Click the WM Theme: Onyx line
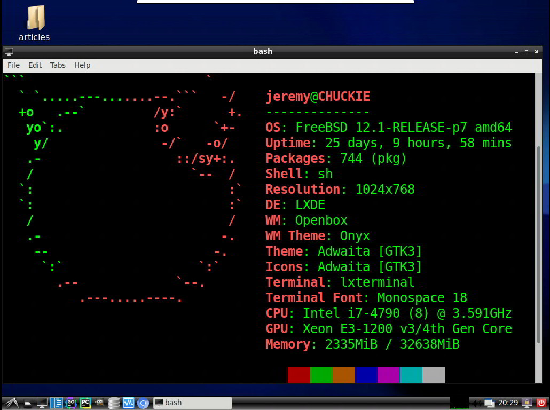Viewport: 550px width, 410px height. pos(318,236)
